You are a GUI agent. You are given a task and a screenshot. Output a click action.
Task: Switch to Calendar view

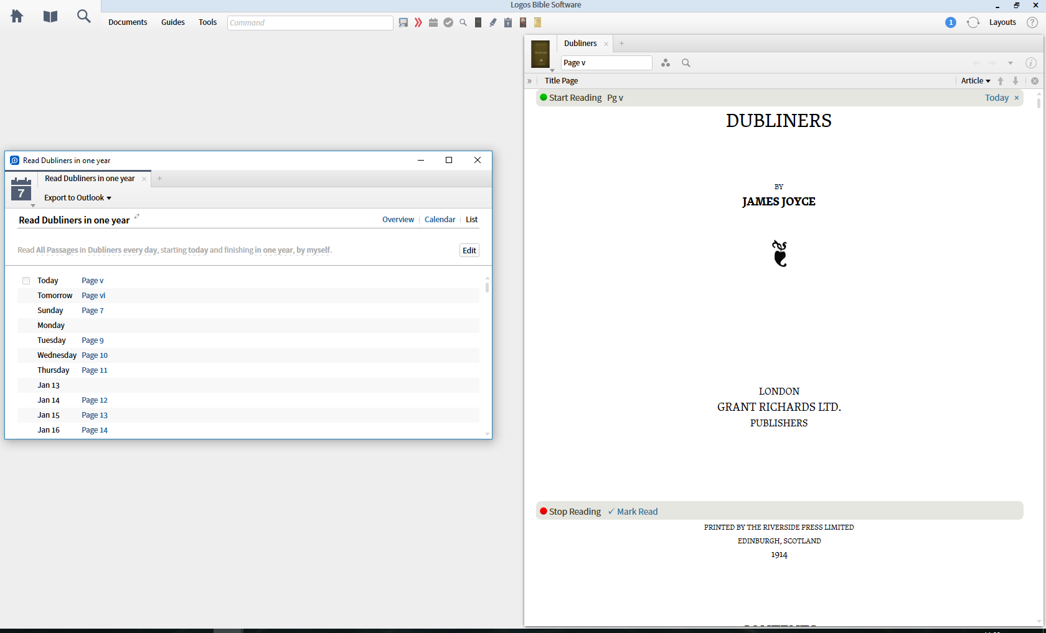(440, 220)
